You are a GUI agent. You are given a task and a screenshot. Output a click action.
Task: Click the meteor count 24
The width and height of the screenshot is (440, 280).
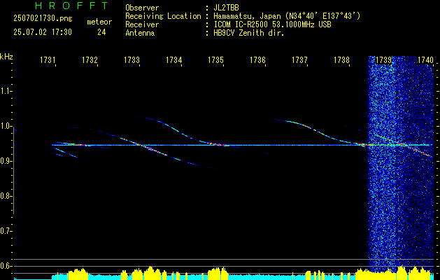tap(101, 32)
